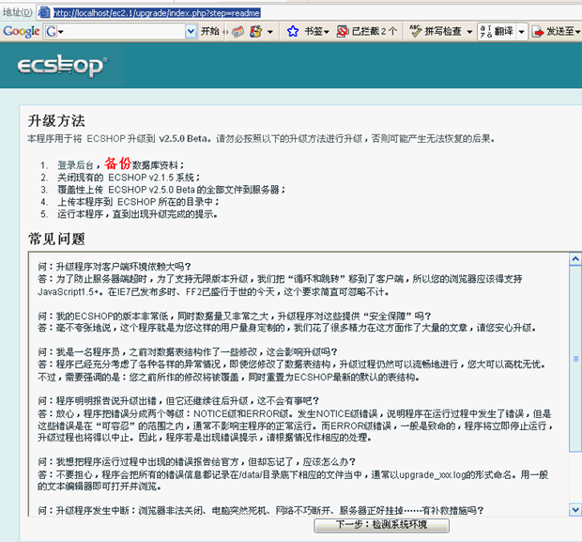Click step 3 text about 覆盖性上传 files

click(172, 190)
